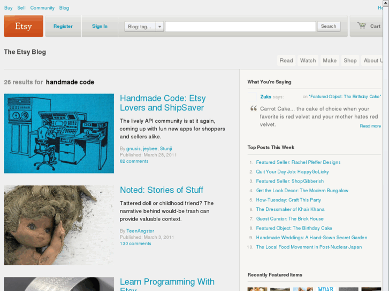This screenshot has height=291, width=389.
Task: Click into the search text field
Action: pyautogui.click(x=240, y=26)
